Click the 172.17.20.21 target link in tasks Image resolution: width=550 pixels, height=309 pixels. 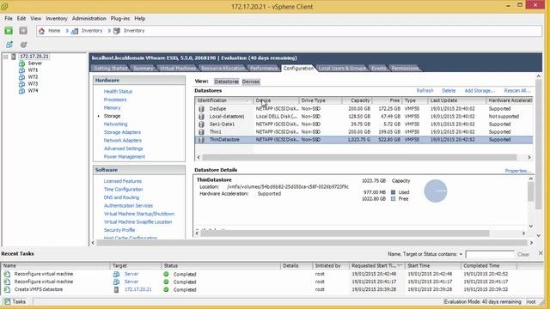137,289
